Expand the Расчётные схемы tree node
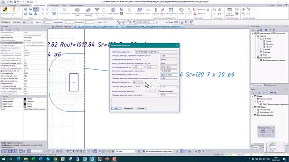Image resolution: width=289 pixels, height=162 pixels. (253, 115)
